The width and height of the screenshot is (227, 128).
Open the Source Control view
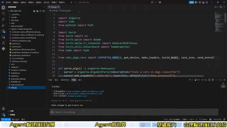(x=3, y=19)
